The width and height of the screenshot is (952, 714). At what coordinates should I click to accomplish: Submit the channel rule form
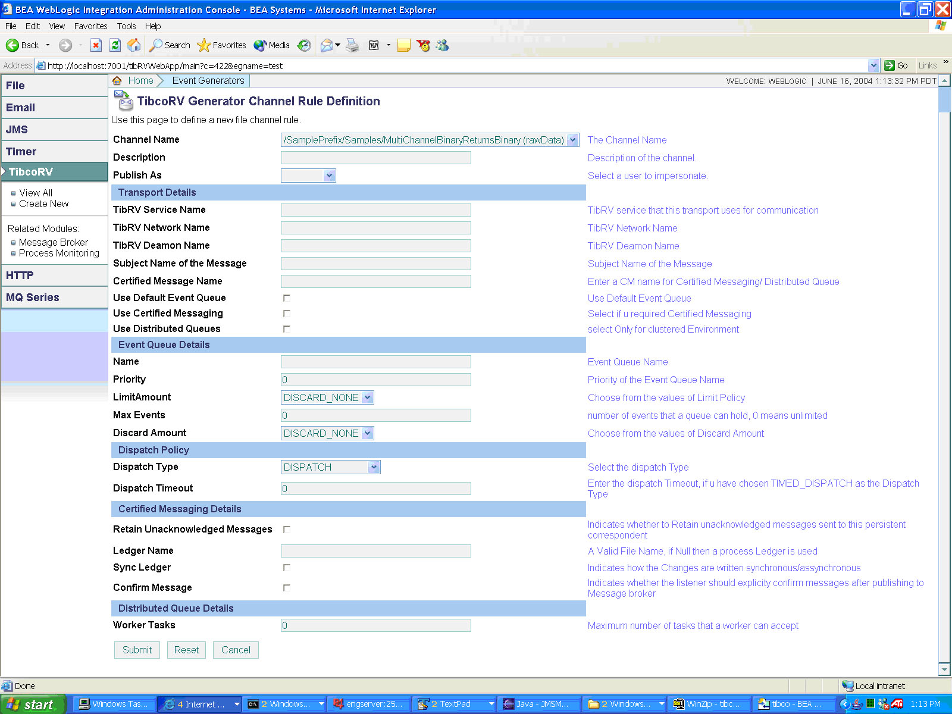click(x=137, y=650)
